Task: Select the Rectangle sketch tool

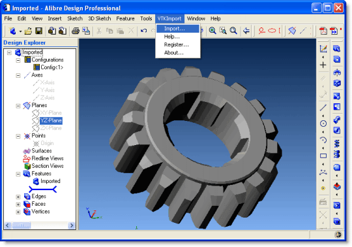Action: (x=323, y=156)
